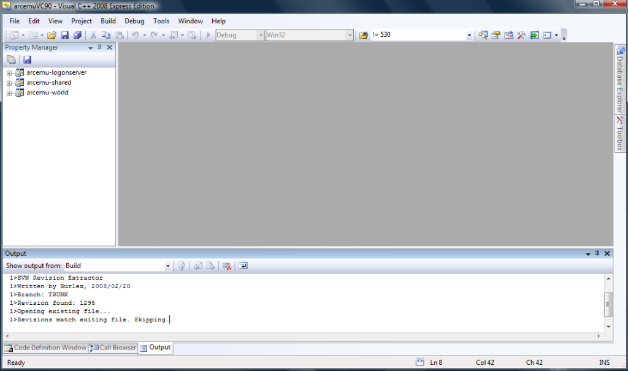Open the Database Explorer side tab

tap(620, 79)
